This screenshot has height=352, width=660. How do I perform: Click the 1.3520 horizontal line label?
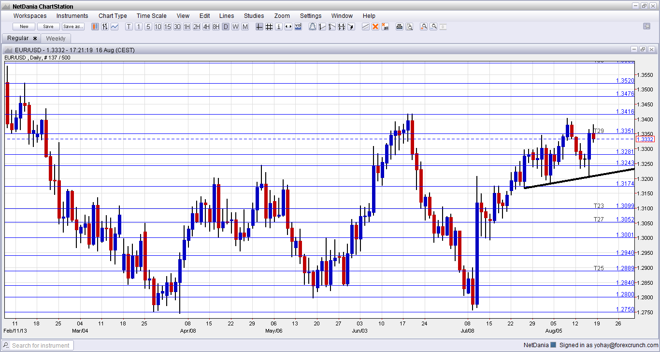625,81
